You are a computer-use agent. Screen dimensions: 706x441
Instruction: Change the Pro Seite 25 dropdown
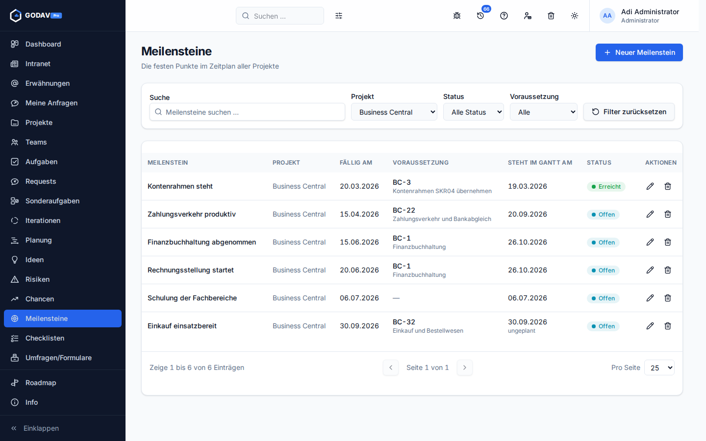[659, 367]
